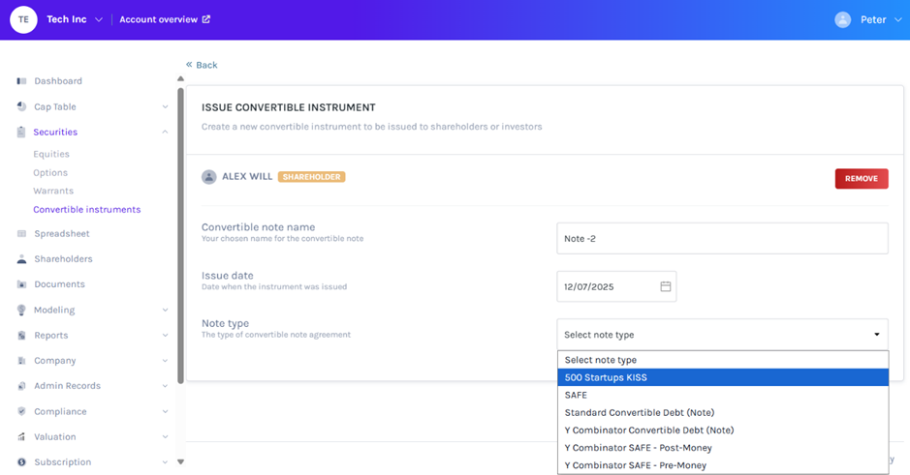
Task: Click the sidebar scroll down arrow
Action: tap(180, 462)
